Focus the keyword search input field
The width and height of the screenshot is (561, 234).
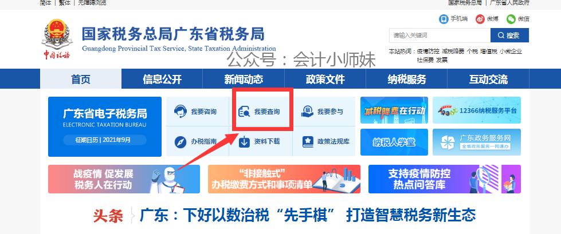(x=440, y=35)
